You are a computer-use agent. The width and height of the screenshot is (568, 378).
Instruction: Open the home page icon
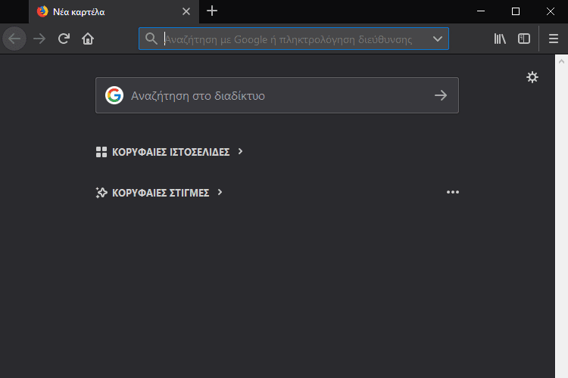[x=88, y=39]
